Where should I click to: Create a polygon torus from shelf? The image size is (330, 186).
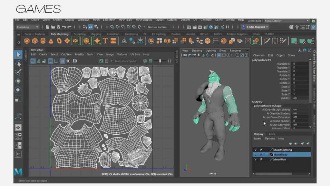point(59,41)
